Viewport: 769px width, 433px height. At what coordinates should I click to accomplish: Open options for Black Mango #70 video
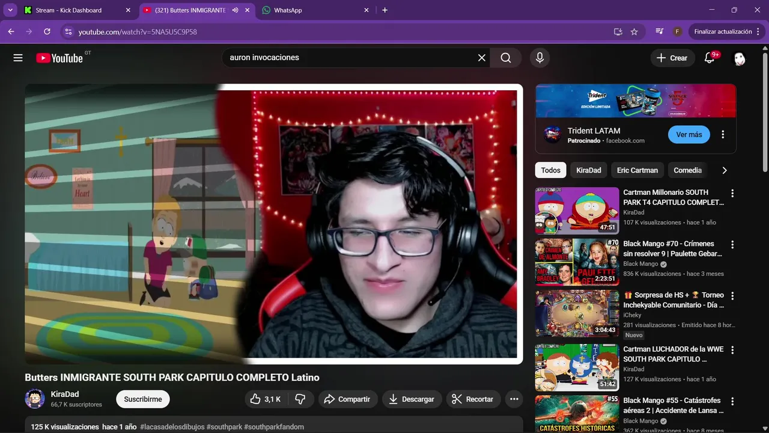coord(732,245)
